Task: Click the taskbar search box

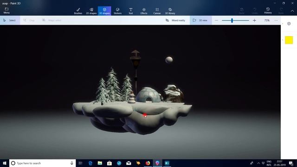Action: 42,163
